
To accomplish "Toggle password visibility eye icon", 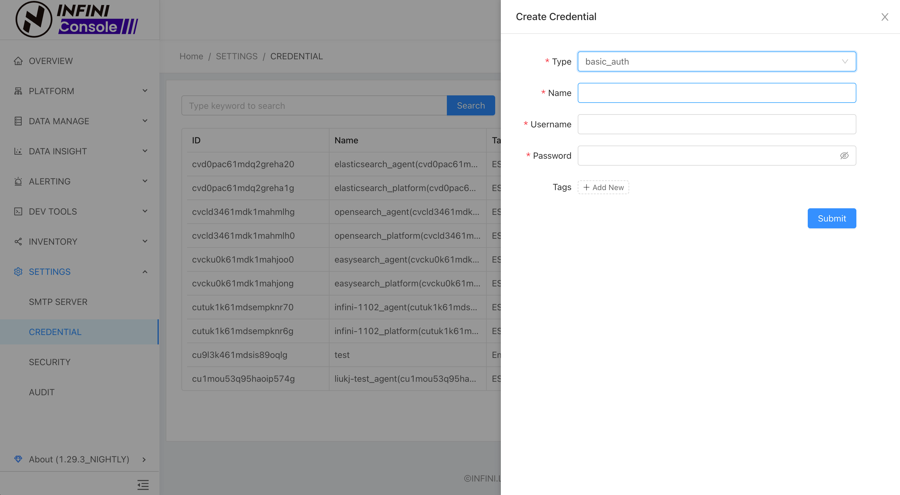I will point(844,156).
